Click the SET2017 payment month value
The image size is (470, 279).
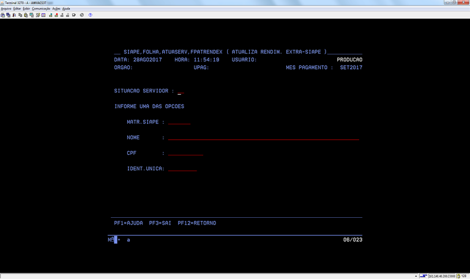click(351, 67)
